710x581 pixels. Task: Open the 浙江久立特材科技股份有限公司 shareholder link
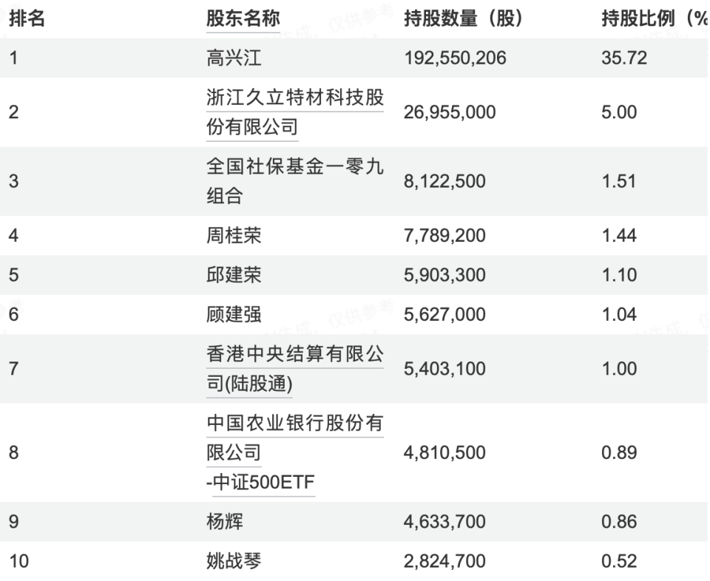tap(294, 99)
